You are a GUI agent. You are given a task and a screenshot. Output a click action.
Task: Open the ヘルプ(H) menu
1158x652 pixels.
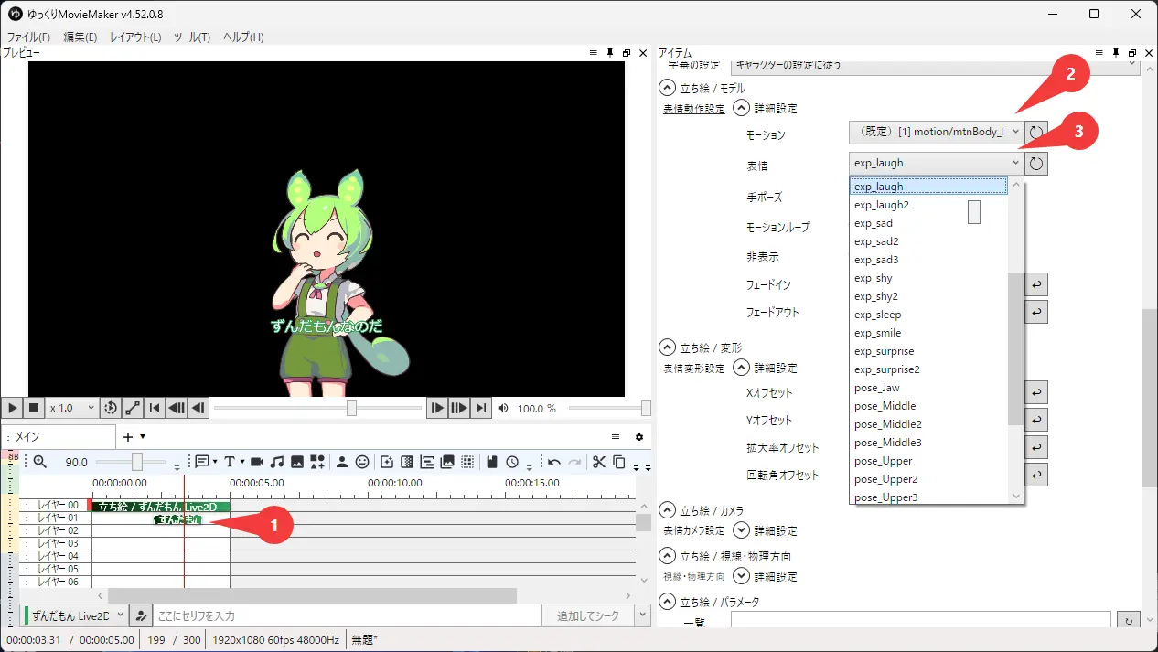tap(244, 37)
